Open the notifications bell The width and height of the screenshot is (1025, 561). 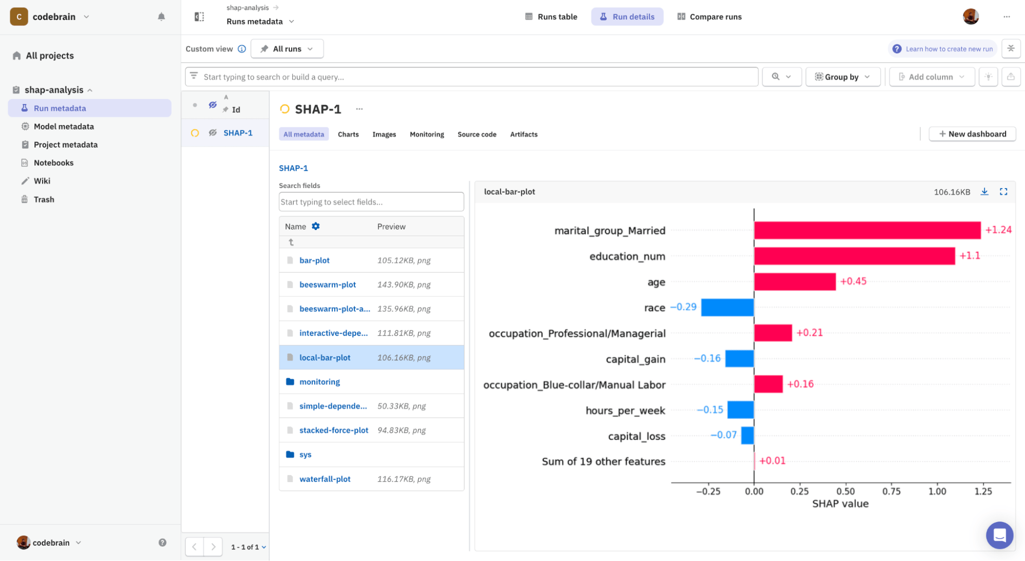click(161, 16)
